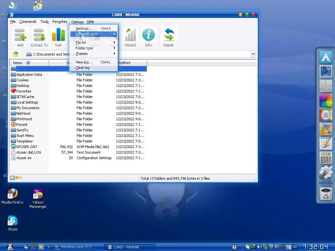This screenshot has height=251, width=335.
Task: Click the taskbar clock display
Action: click(x=315, y=247)
